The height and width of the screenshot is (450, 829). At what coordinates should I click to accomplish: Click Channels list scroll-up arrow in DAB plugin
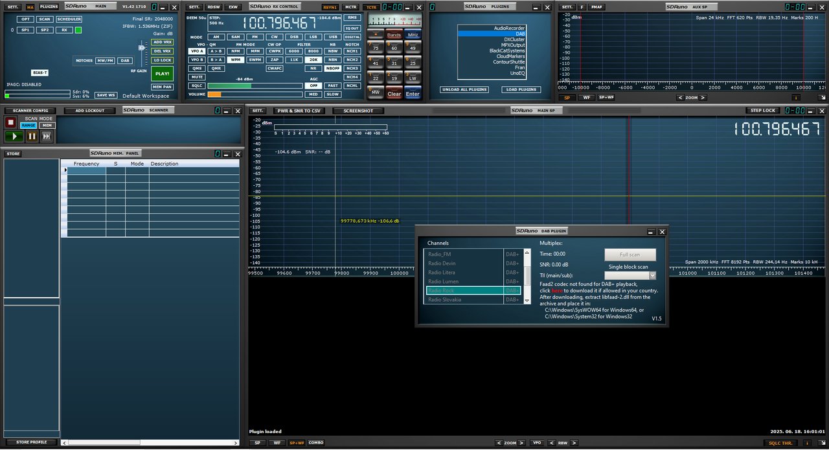click(x=527, y=253)
